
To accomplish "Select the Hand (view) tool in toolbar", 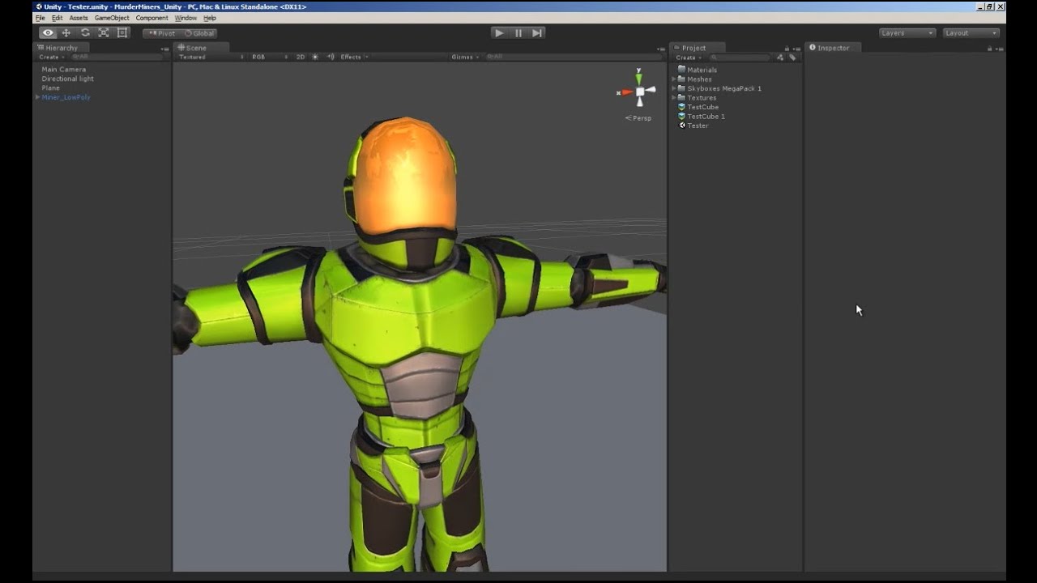I will 48,33.
